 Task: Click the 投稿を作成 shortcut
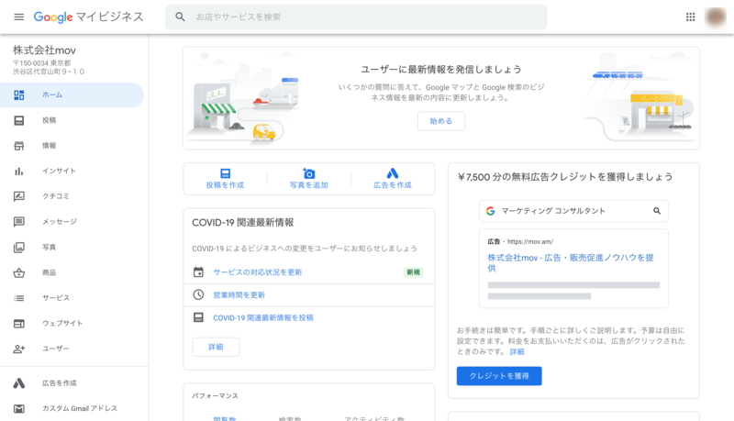pyautogui.click(x=225, y=179)
